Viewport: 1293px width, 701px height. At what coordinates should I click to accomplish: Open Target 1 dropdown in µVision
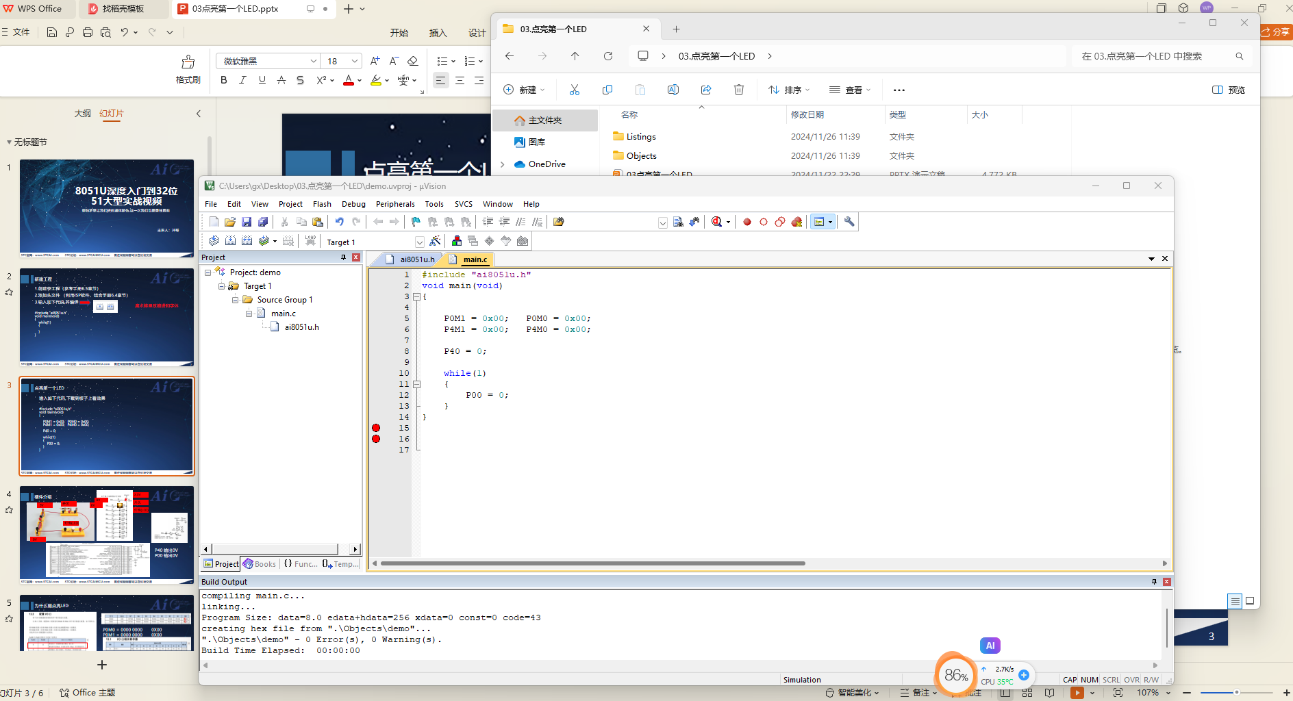tap(420, 242)
